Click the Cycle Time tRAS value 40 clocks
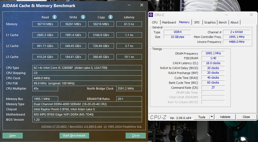 tap(213, 78)
